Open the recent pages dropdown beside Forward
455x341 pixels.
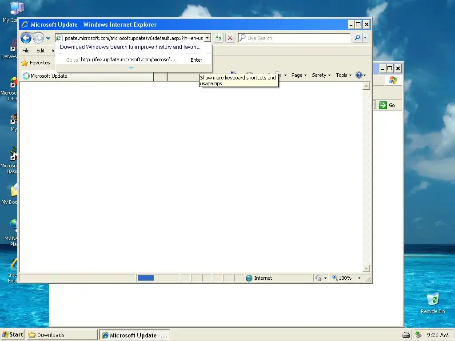click(x=48, y=38)
